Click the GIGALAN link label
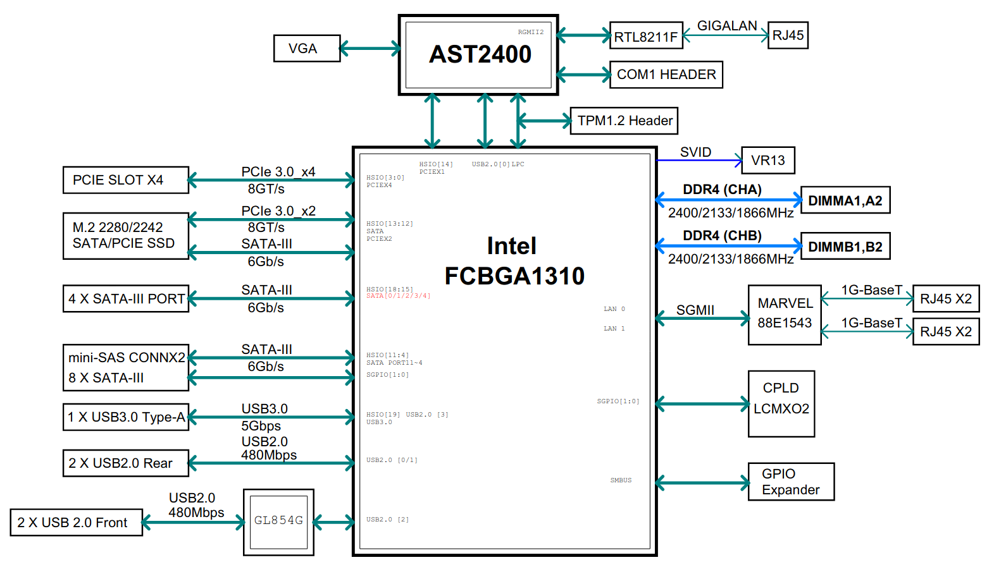This screenshot has width=994, height=567. point(727,26)
